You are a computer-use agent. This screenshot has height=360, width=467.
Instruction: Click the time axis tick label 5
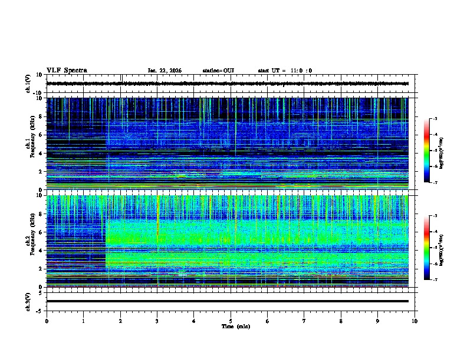231,321
